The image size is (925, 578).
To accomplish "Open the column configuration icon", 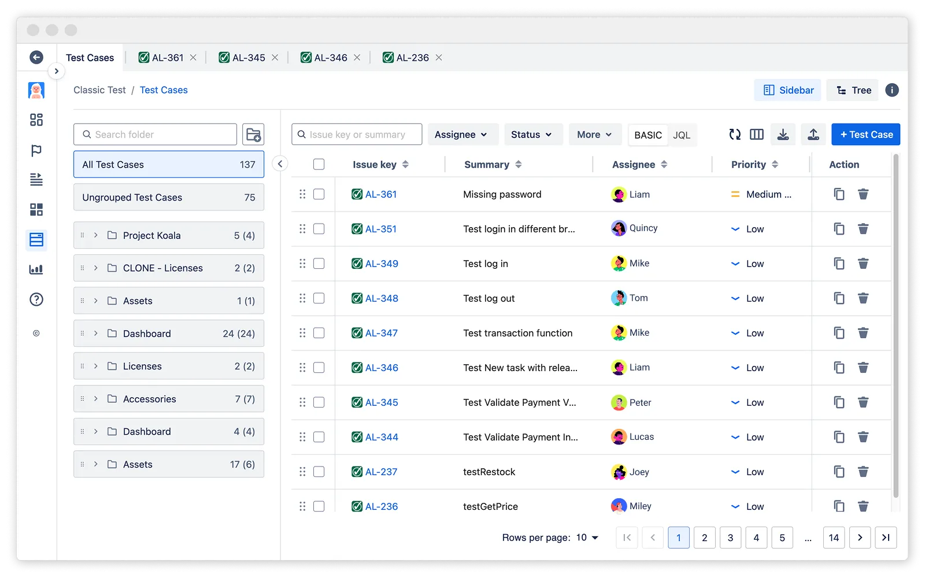I will tap(757, 135).
